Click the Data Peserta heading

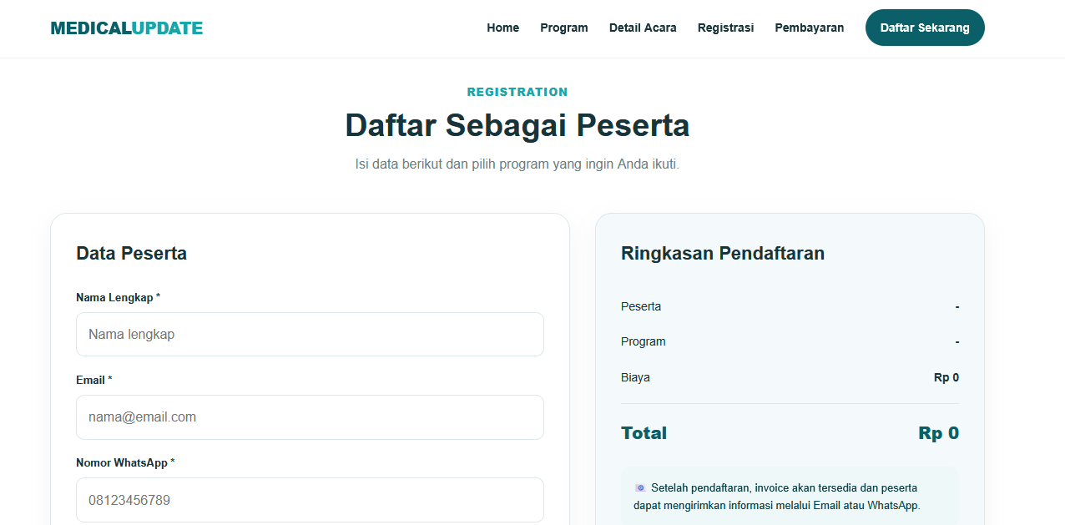[131, 253]
